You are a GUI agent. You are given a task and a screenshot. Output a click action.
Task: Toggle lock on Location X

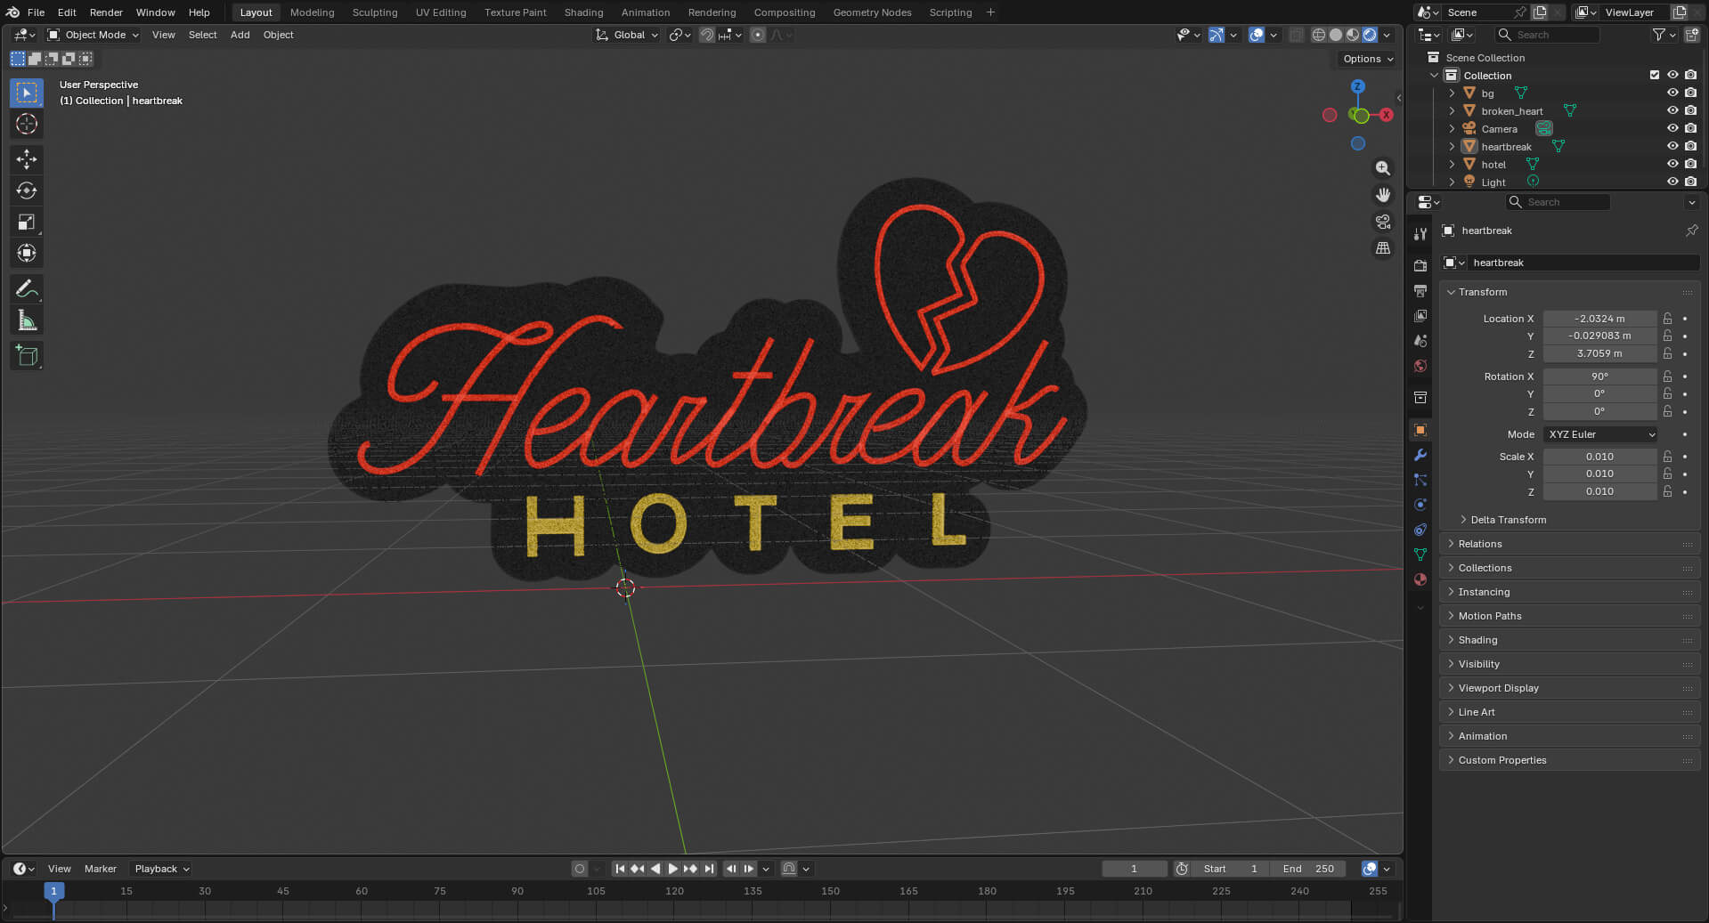[1667, 319]
